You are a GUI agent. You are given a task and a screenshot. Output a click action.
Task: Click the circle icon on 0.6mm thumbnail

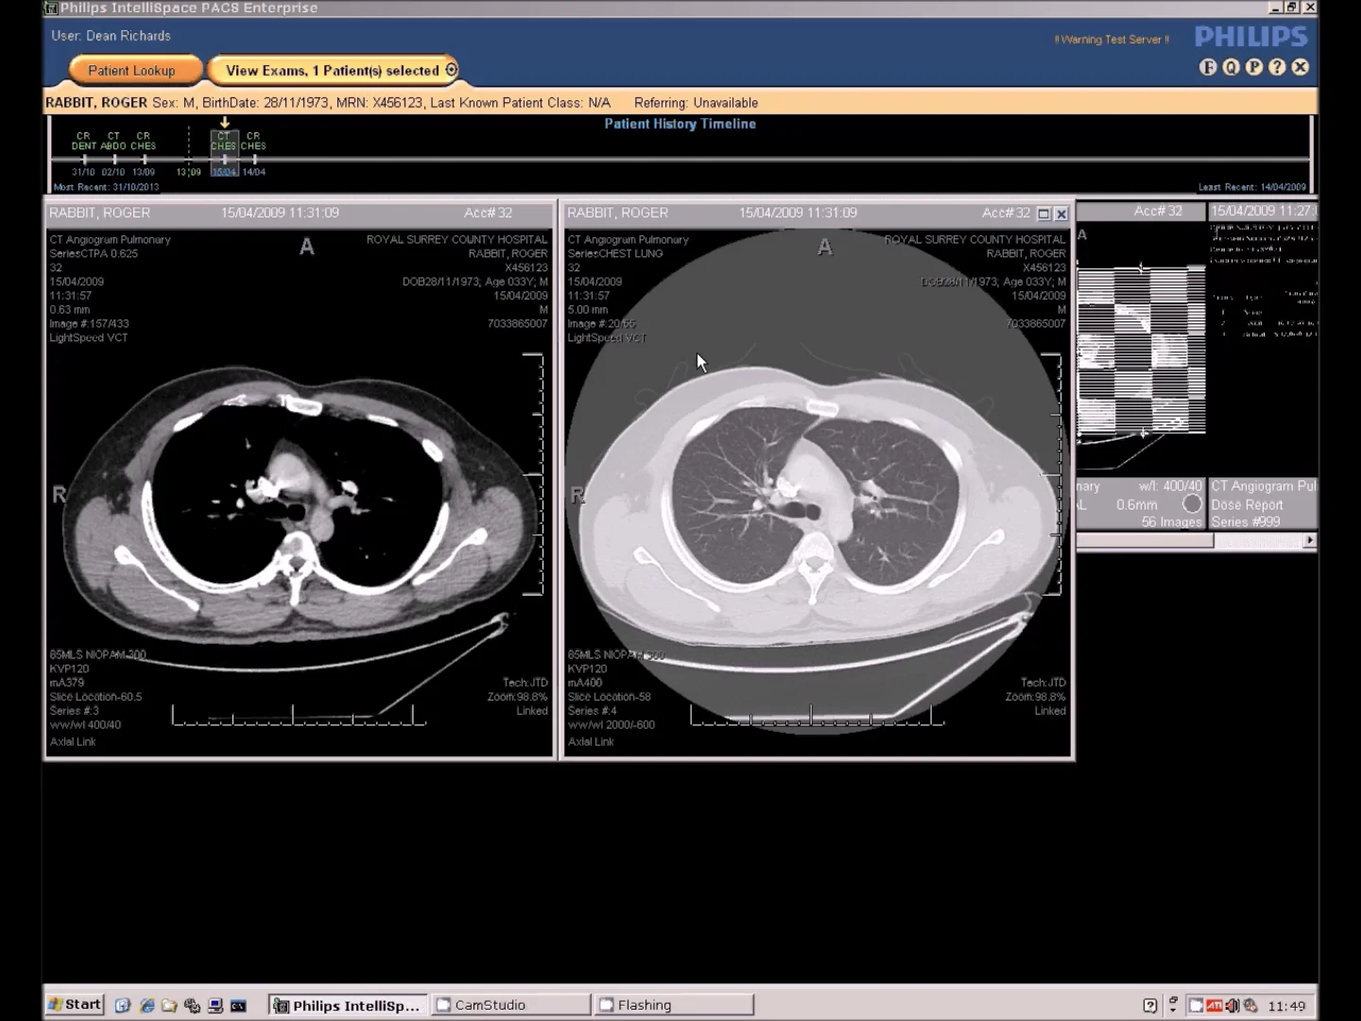click(1193, 504)
